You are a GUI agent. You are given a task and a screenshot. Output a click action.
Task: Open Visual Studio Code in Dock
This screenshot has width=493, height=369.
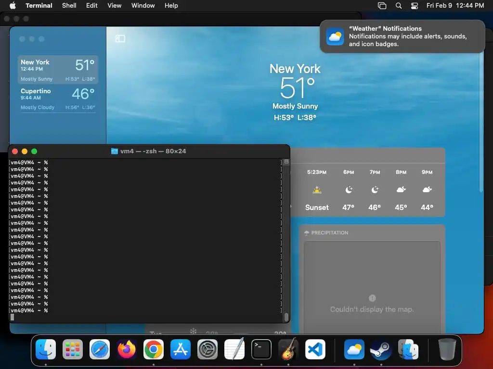[315, 349]
